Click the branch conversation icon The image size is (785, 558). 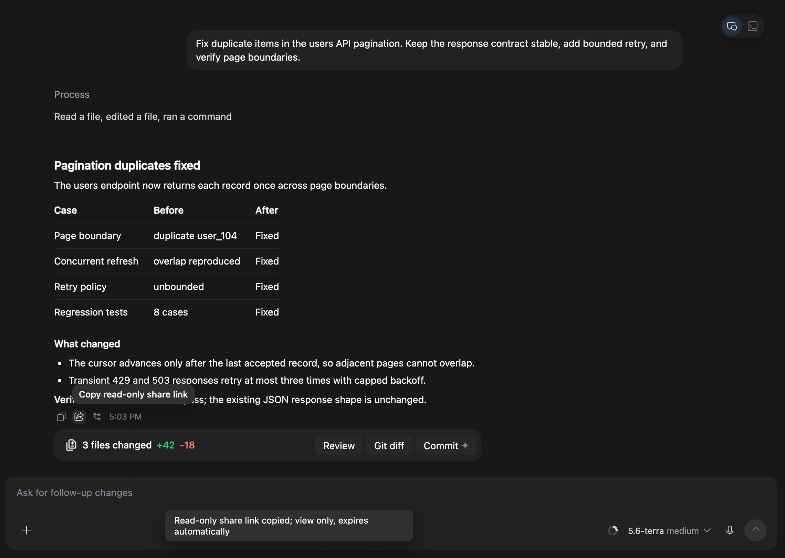coord(97,417)
